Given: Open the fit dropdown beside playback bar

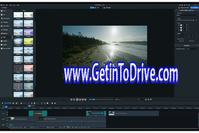Looking at the screenshot, I should click(x=141, y=99).
